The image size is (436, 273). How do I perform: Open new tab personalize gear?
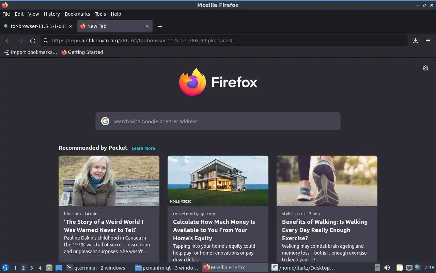pos(425,68)
